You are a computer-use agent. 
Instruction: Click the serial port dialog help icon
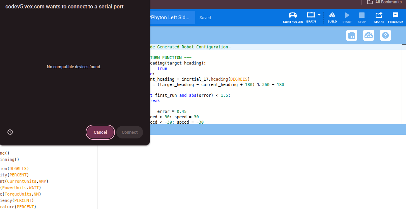pos(10,132)
